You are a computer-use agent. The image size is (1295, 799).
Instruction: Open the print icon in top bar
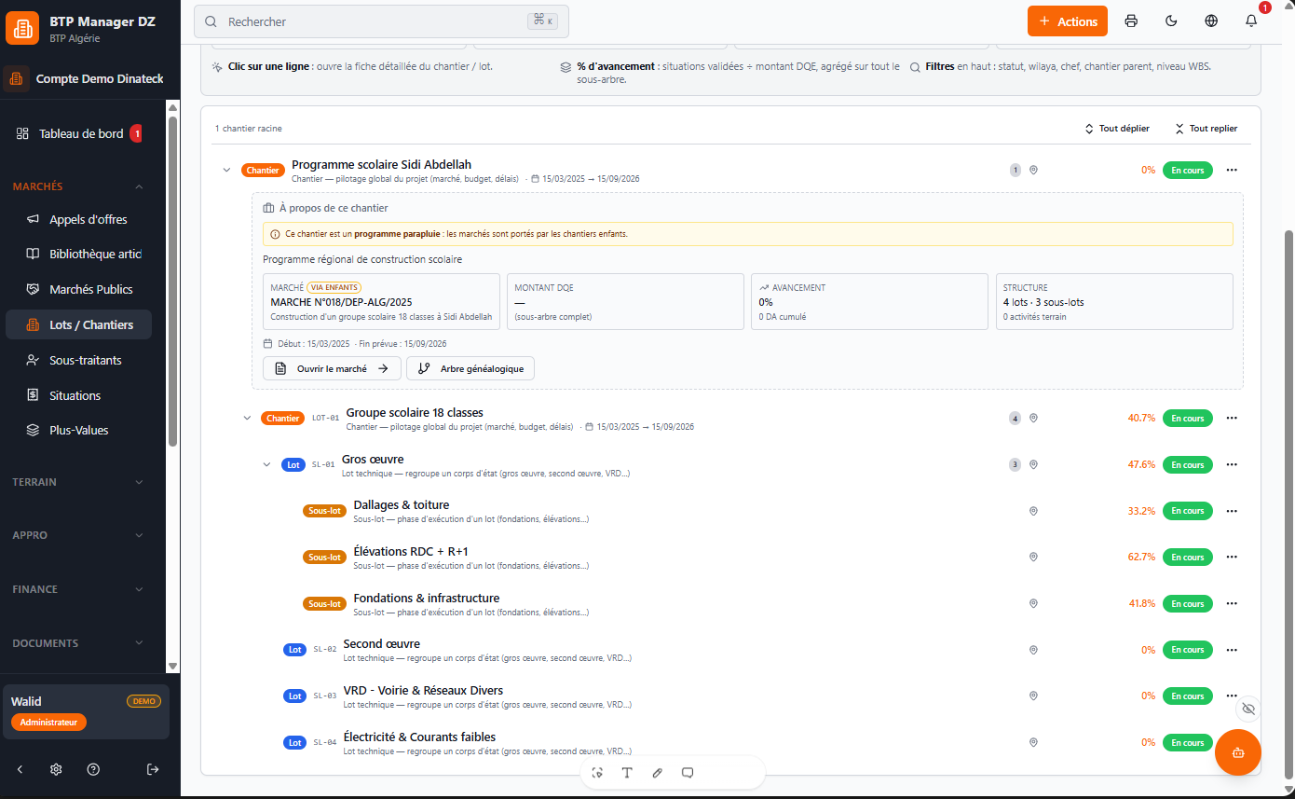pyautogui.click(x=1131, y=21)
